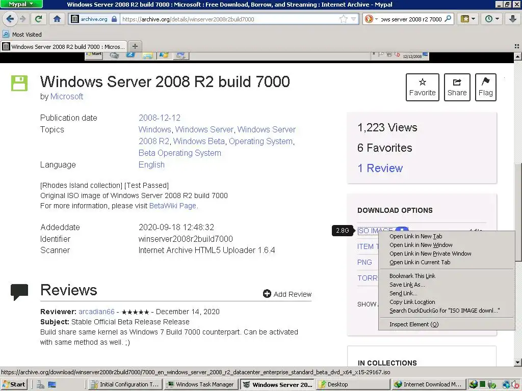Open the Operating System topic link
The image size is (522, 391).
pyautogui.click(x=260, y=142)
